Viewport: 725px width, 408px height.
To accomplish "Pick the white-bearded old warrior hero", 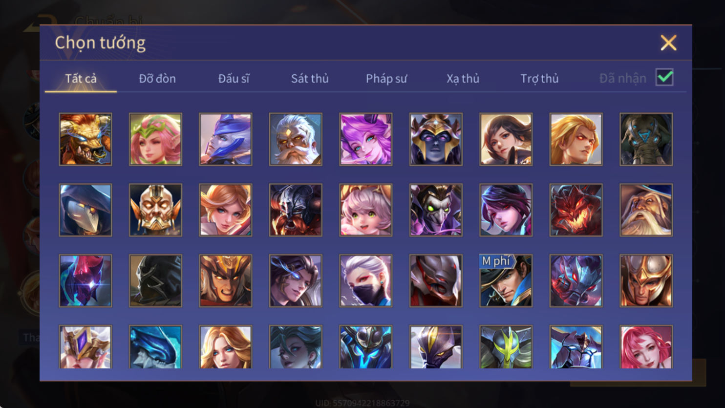I will pyautogui.click(x=296, y=139).
